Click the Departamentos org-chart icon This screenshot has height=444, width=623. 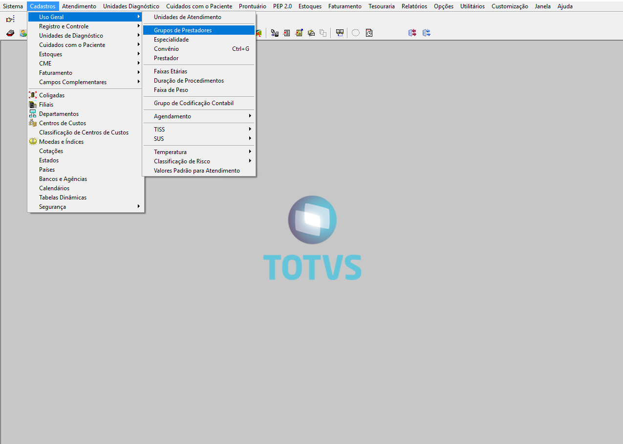(33, 113)
